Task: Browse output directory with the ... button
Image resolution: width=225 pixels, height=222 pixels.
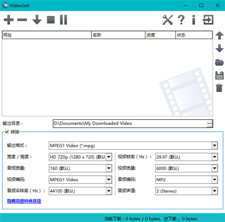Action: coord(209,123)
